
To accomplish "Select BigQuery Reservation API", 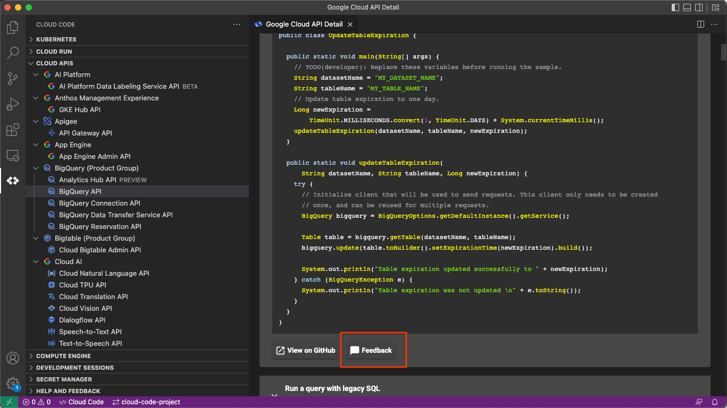I will 137,226.
